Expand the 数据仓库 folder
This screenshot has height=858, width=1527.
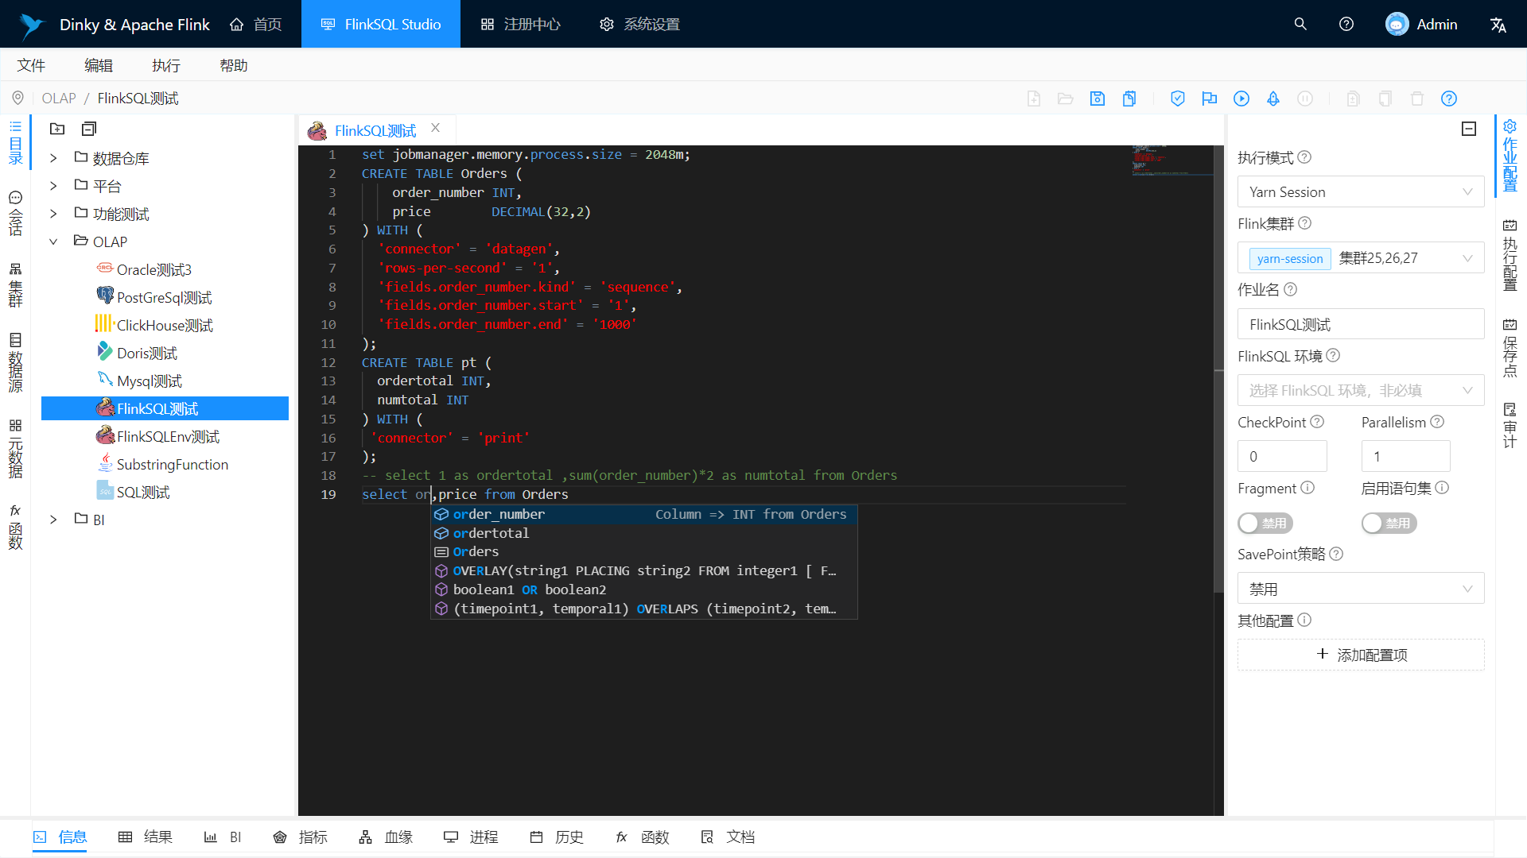coord(53,158)
